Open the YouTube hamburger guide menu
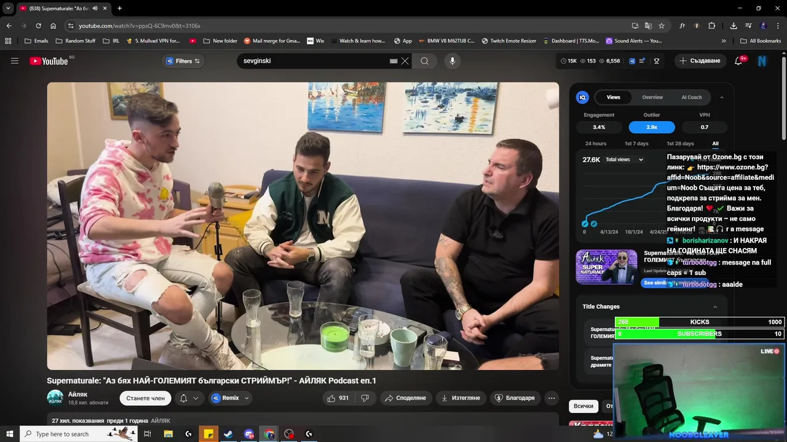Image resolution: width=787 pixels, height=442 pixels. click(x=15, y=61)
